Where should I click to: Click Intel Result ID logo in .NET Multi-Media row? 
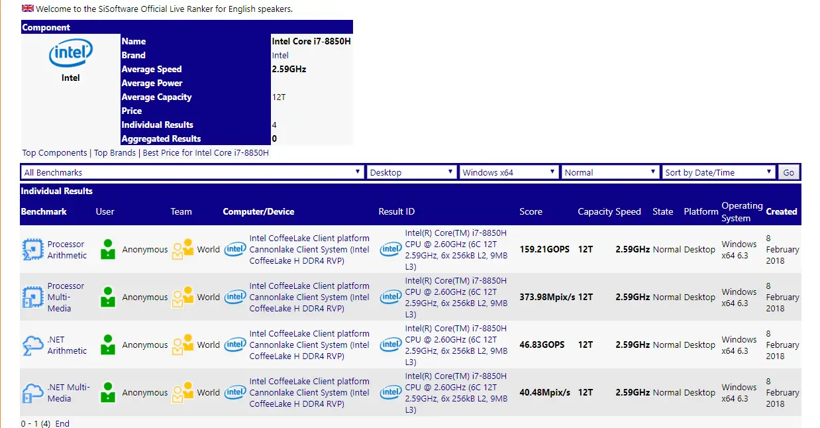[391, 393]
